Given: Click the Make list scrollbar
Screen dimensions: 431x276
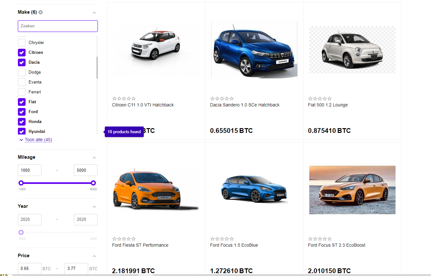Looking at the screenshot, I should click(97, 68).
